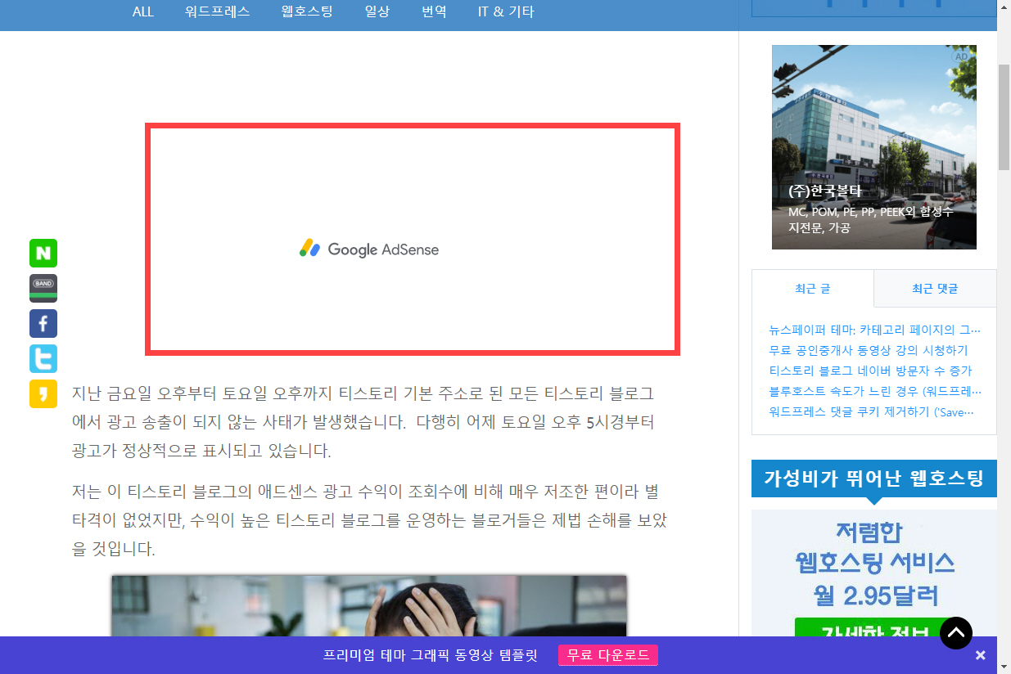Click the Google AdSense ad placeholder

pos(413,240)
